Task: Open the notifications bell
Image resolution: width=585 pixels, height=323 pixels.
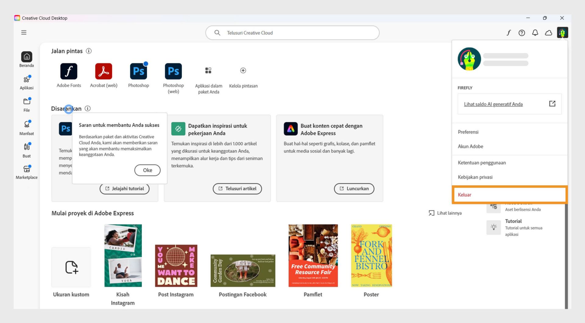Action: point(535,33)
